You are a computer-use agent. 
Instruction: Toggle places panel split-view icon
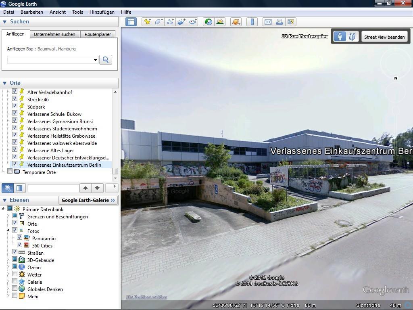19,188
